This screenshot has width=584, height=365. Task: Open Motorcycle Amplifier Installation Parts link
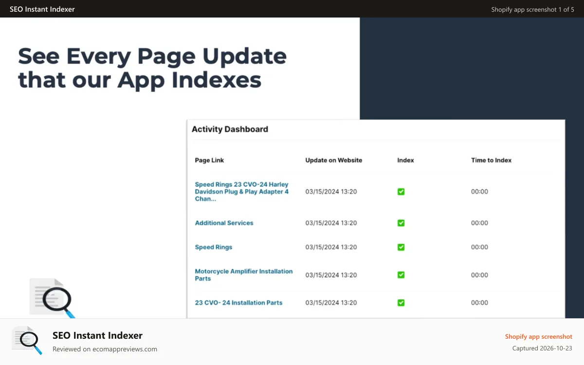244,275
